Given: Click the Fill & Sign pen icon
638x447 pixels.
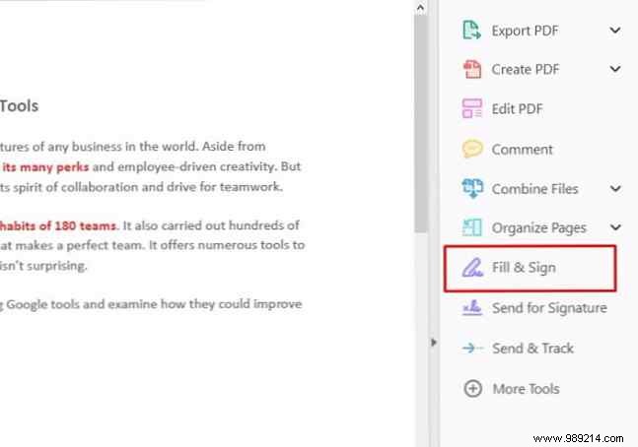Looking at the screenshot, I should (472, 268).
